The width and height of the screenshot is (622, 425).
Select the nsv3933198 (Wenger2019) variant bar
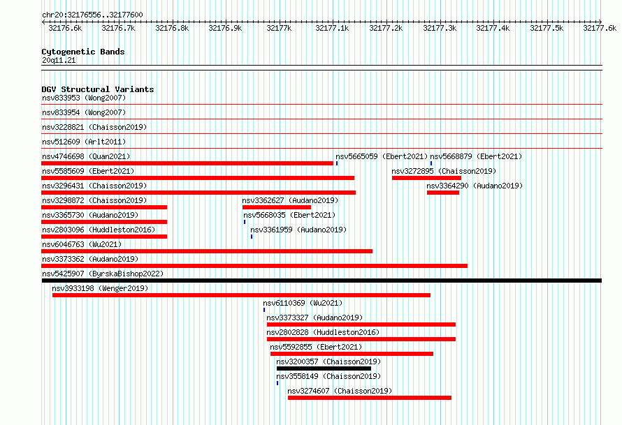241,295
